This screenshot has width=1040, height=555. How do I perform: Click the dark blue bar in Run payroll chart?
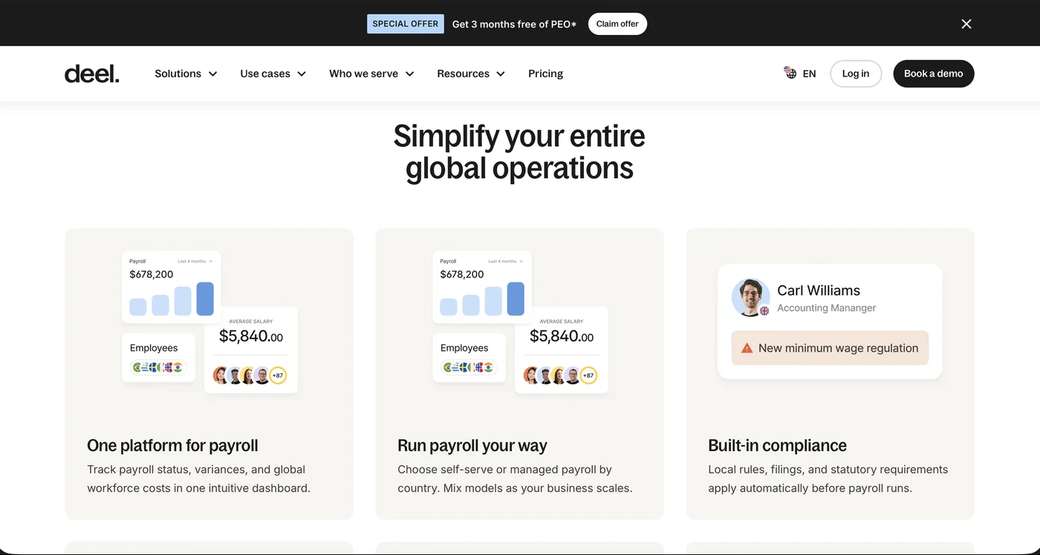click(x=516, y=299)
